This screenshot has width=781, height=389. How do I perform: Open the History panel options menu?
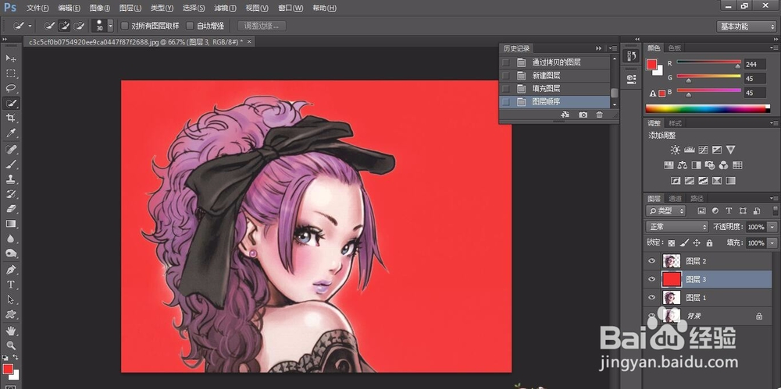[613, 48]
